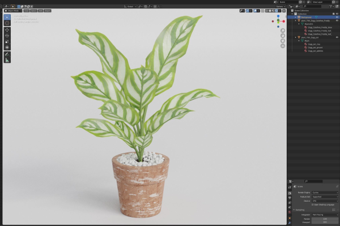Pin the properties panel with pin icon

[337, 186]
